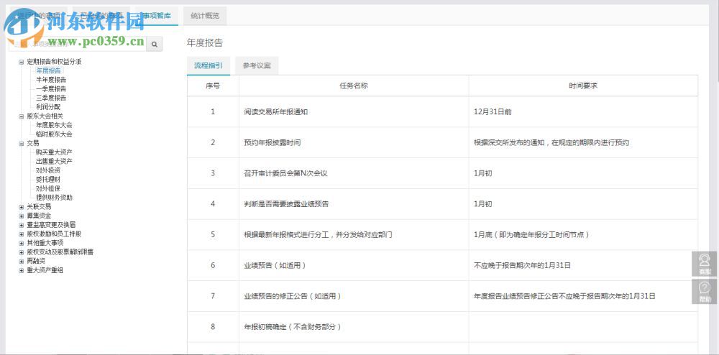Select the 参考议案 tab
The height and width of the screenshot is (355, 719).
(x=257, y=65)
